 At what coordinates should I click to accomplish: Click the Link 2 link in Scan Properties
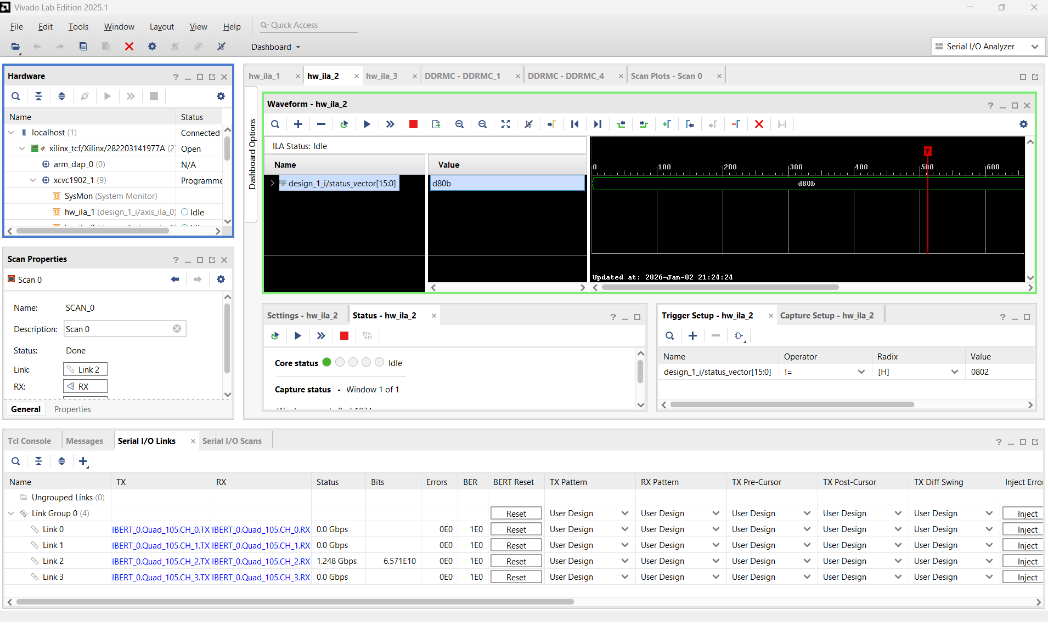[85, 370]
